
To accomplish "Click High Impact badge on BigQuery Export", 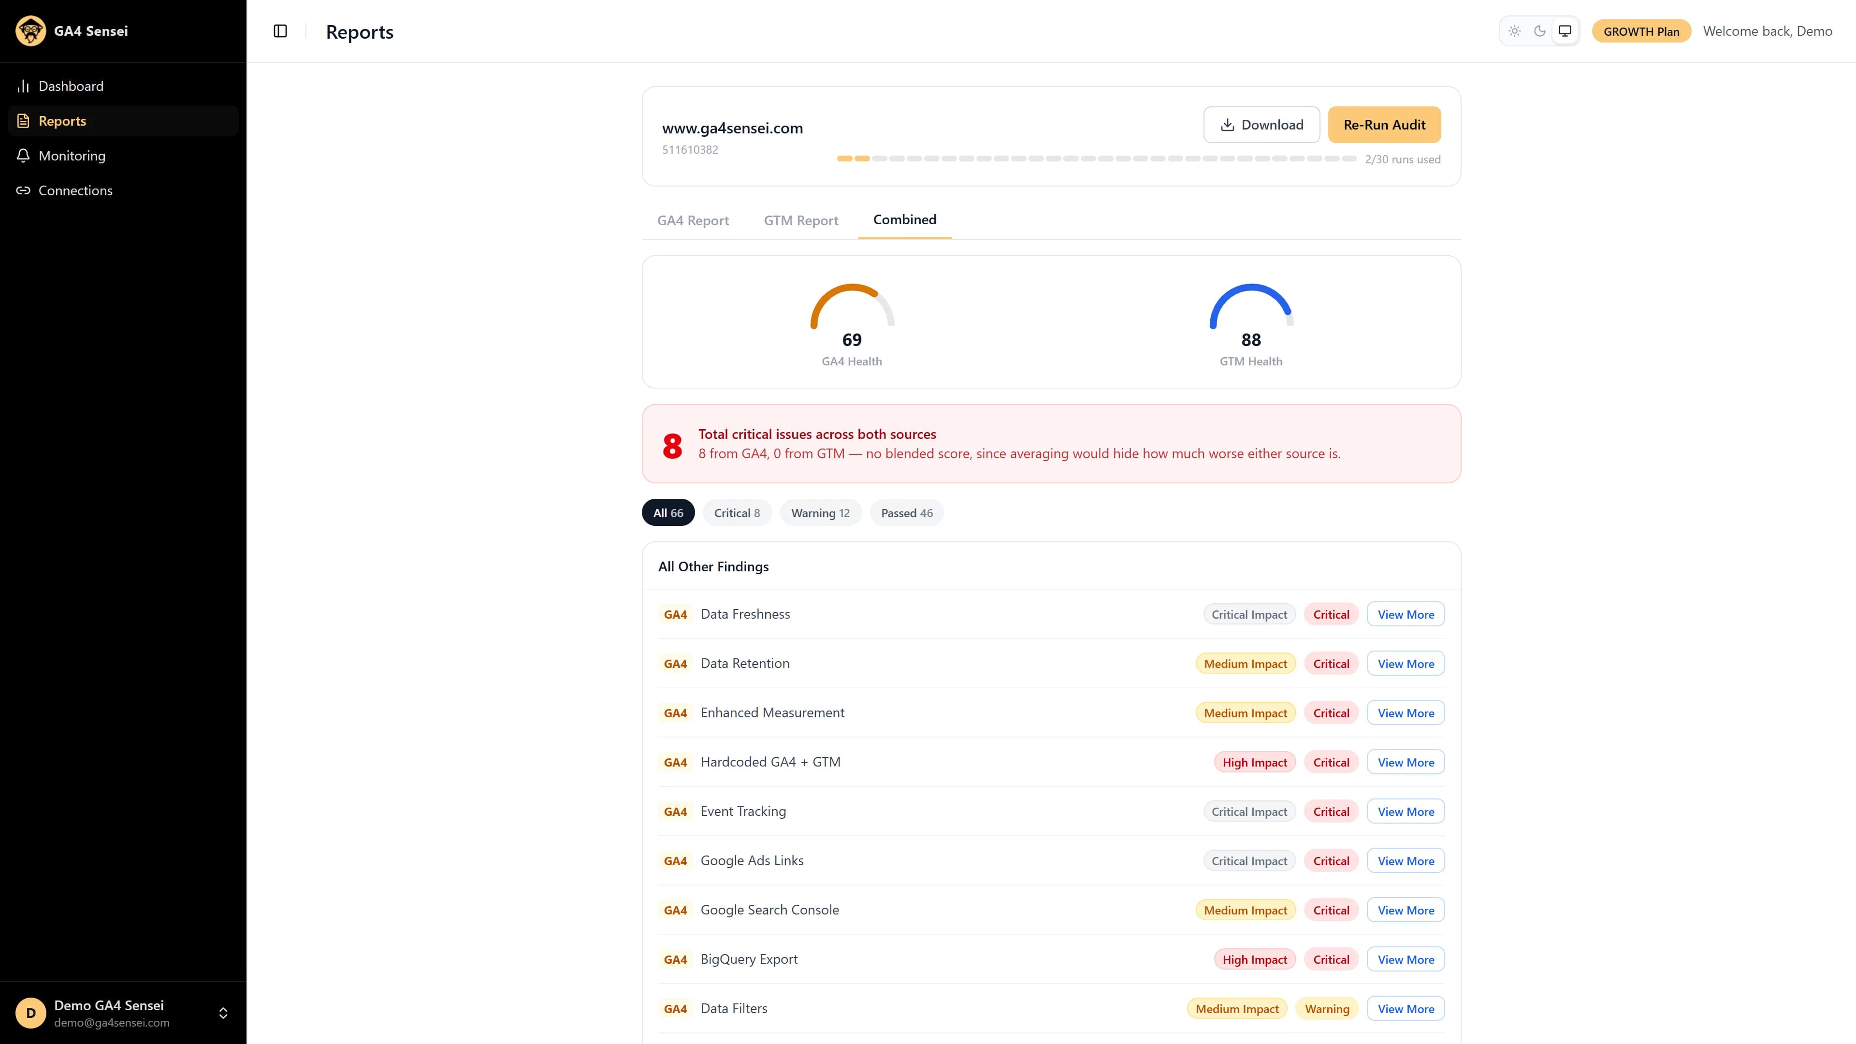I will coord(1254,960).
